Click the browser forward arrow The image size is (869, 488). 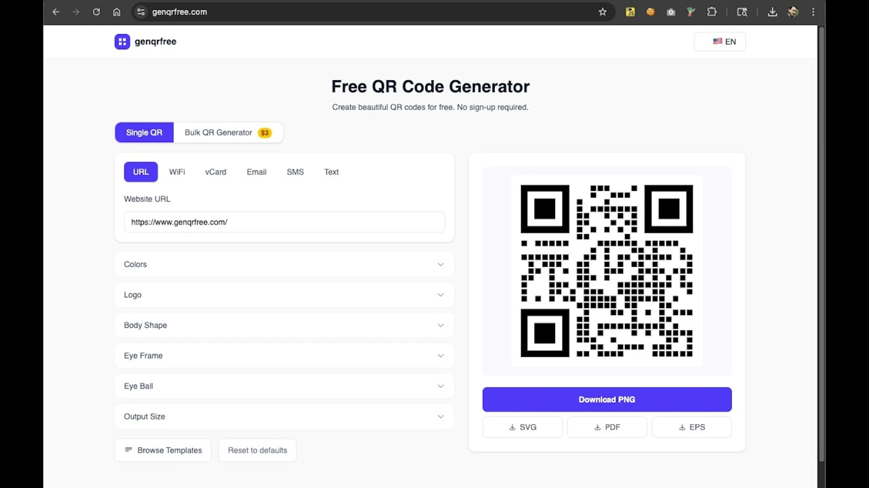76,12
